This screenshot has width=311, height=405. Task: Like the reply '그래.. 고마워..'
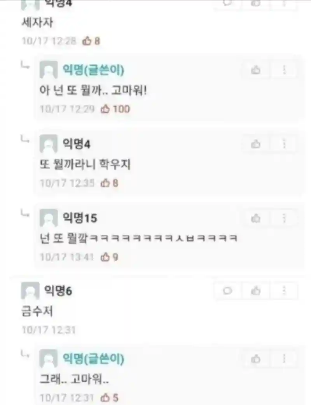[256, 359]
